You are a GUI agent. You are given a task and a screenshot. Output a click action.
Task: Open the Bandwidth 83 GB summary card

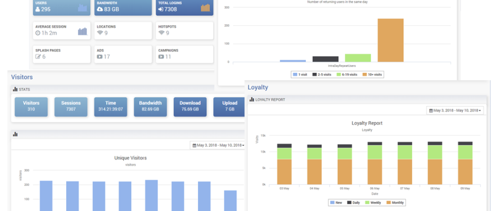(x=123, y=7)
